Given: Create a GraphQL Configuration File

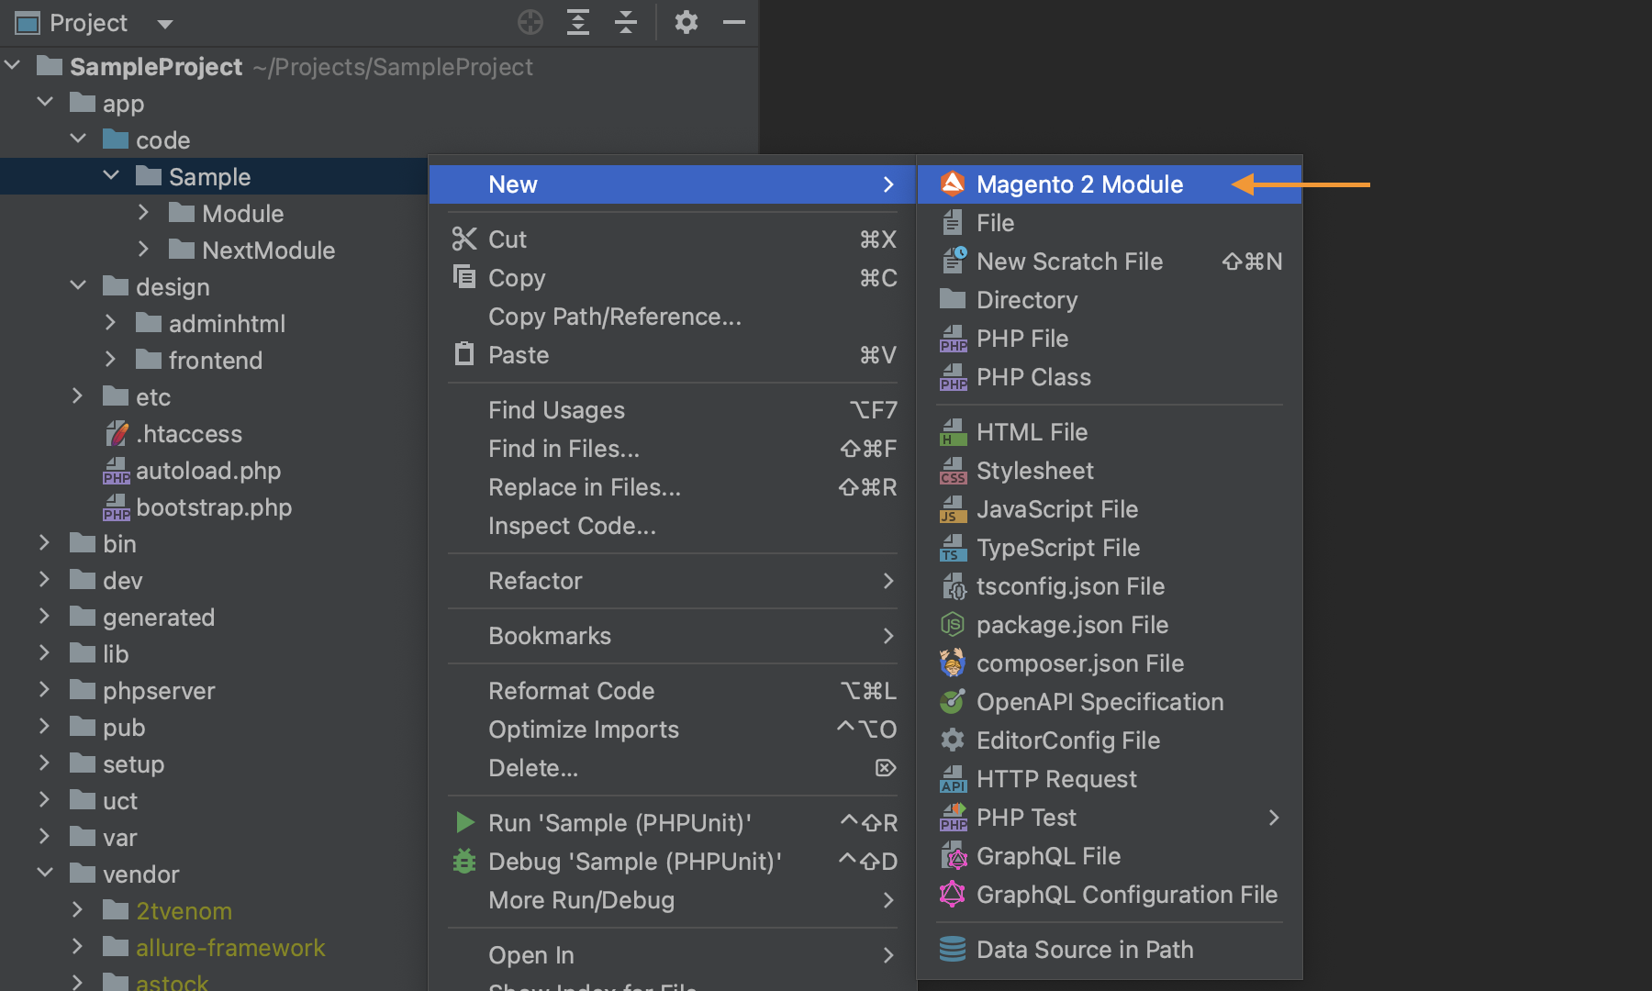Looking at the screenshot, I should (1109, 895).
